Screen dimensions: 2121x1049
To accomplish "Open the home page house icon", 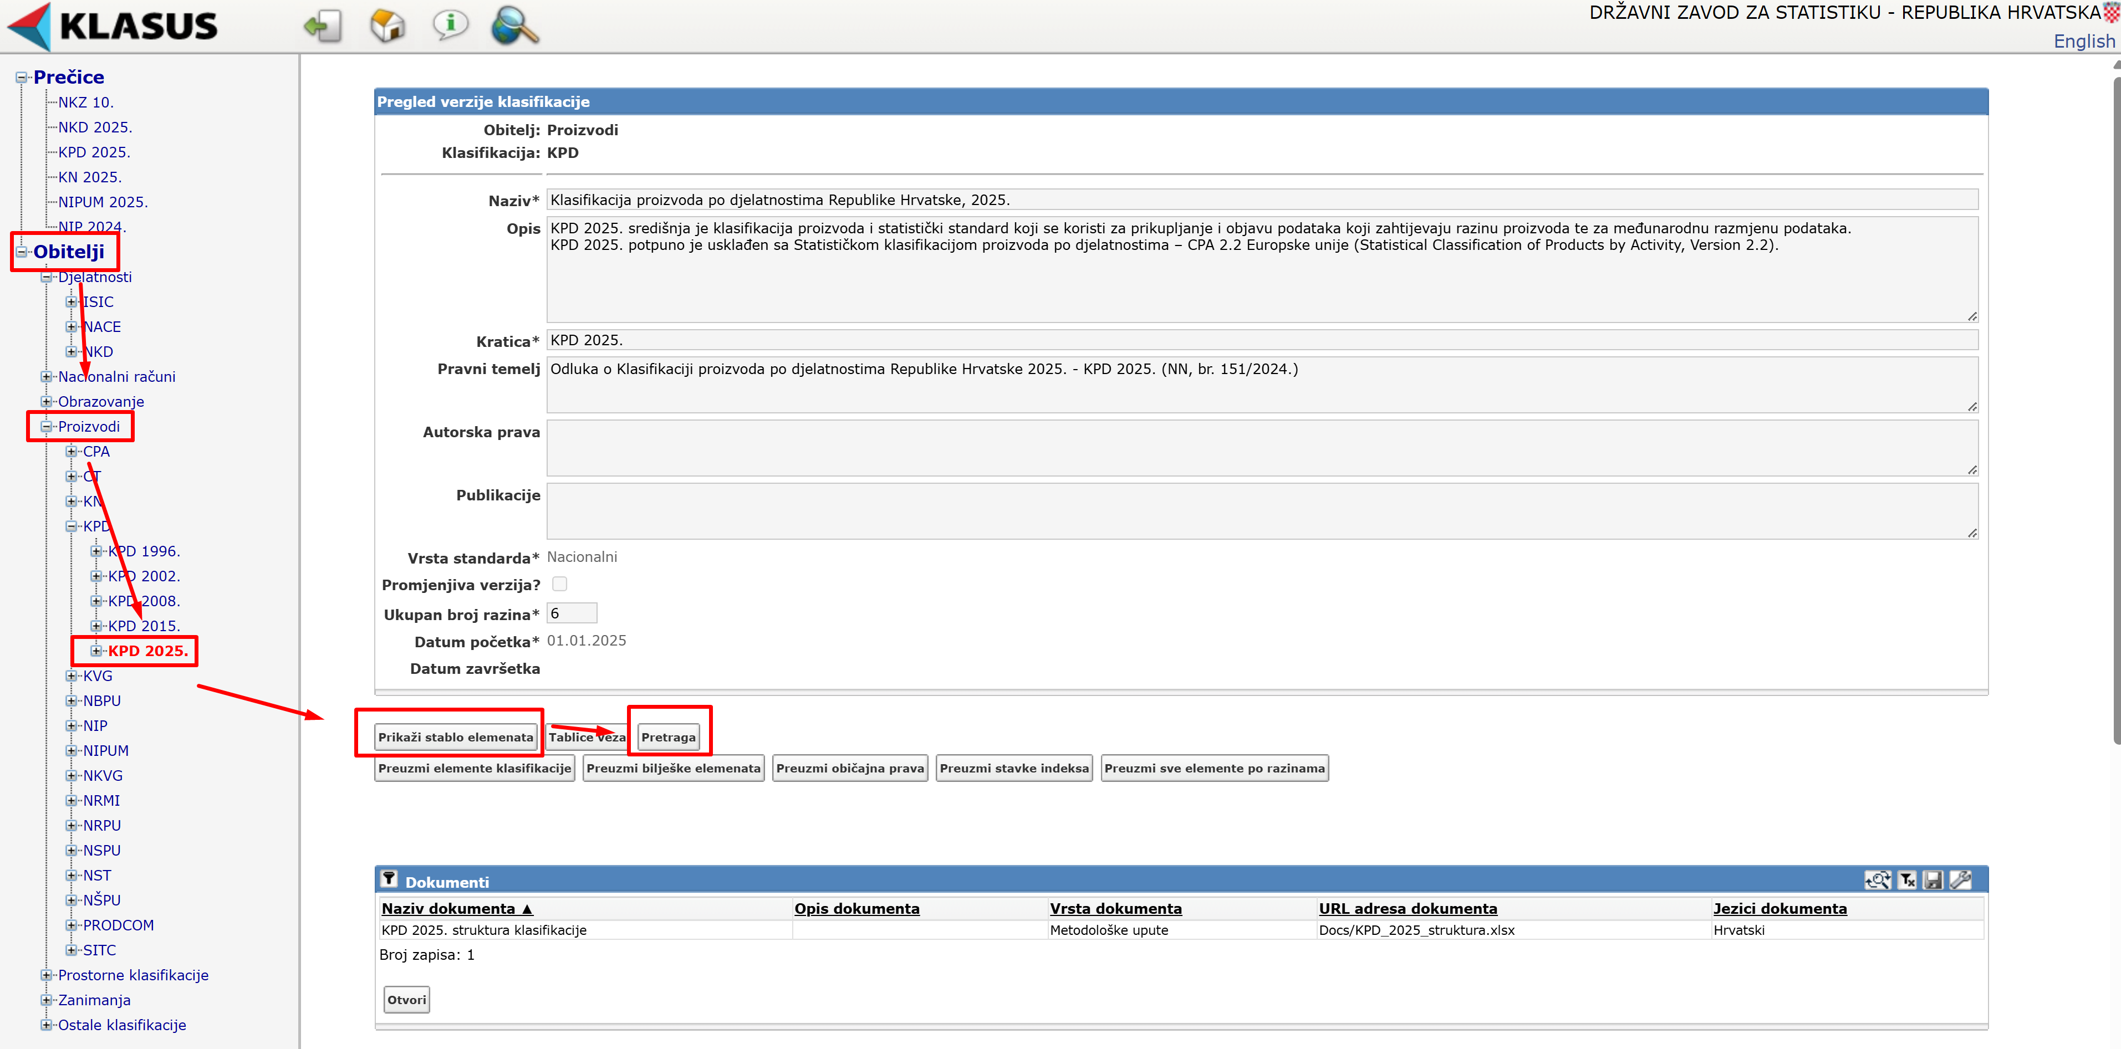I will click(387, 25).
